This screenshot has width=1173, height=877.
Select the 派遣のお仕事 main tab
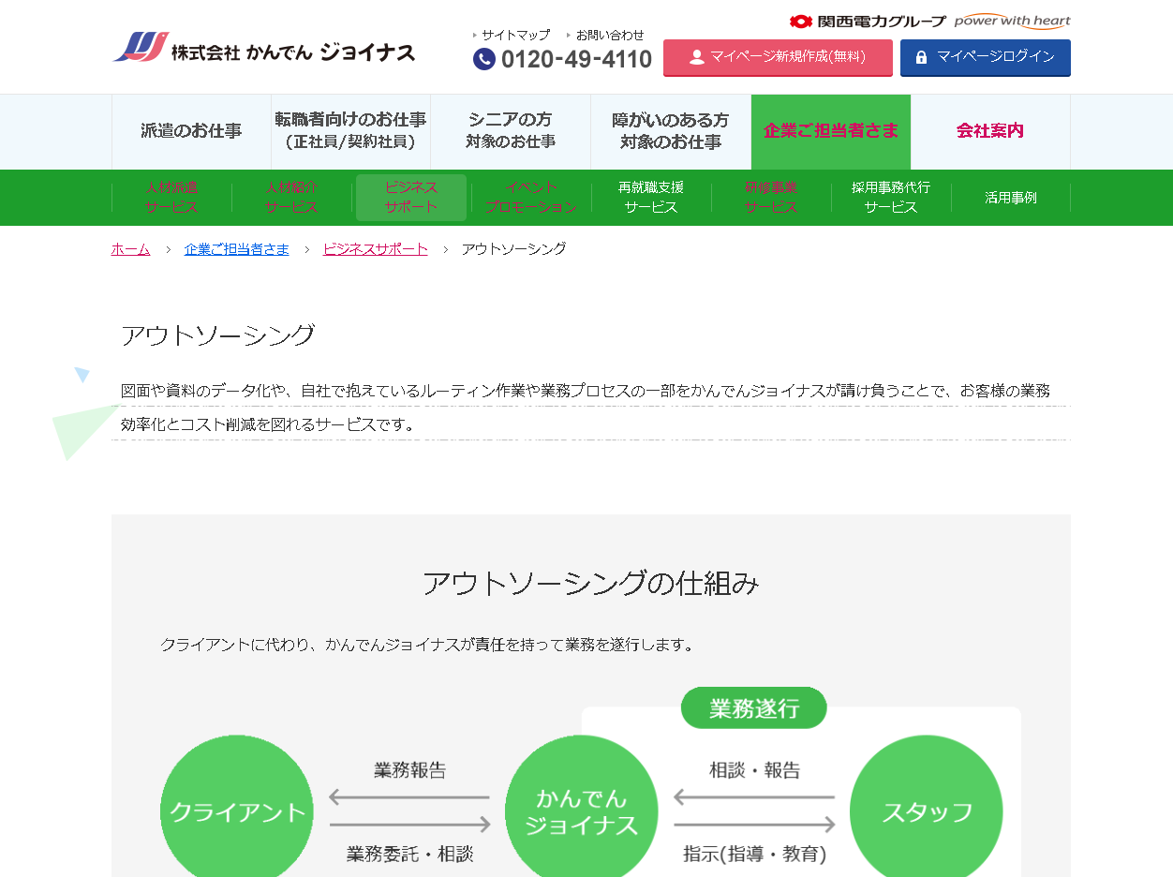(191, 131)
